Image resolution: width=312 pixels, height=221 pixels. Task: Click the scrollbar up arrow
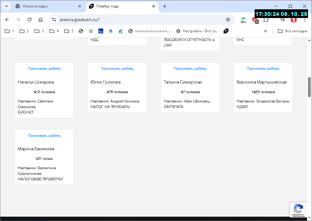310,40
